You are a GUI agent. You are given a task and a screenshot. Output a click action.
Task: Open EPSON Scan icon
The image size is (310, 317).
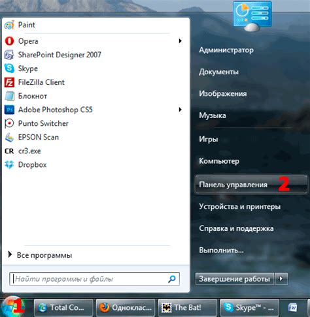tap(9, 137)
